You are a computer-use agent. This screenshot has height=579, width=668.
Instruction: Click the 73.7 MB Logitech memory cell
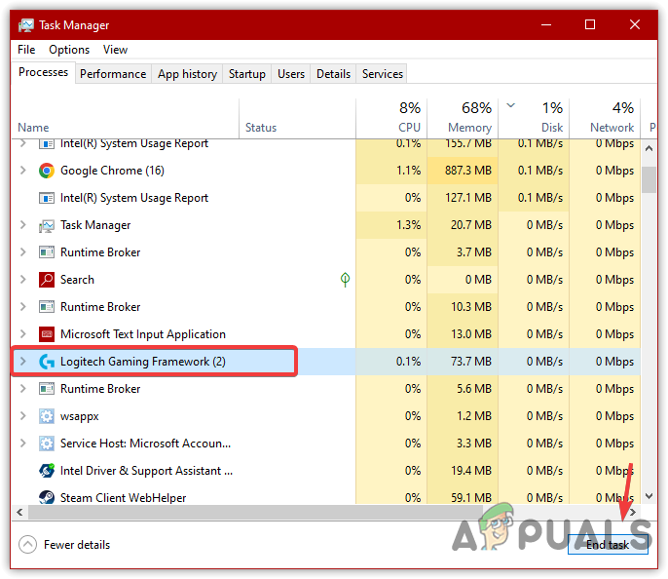point(463,362)
